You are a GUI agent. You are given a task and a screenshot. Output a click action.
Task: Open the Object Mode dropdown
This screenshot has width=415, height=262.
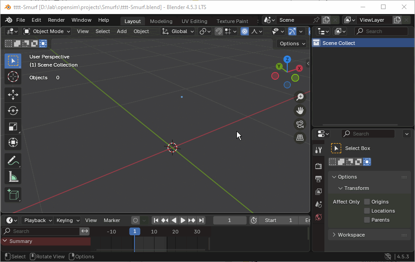click(47, 32)
